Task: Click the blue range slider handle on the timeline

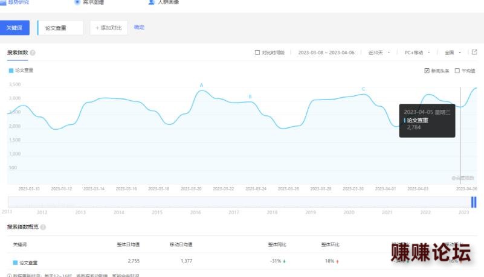Action: coord(474,202)
